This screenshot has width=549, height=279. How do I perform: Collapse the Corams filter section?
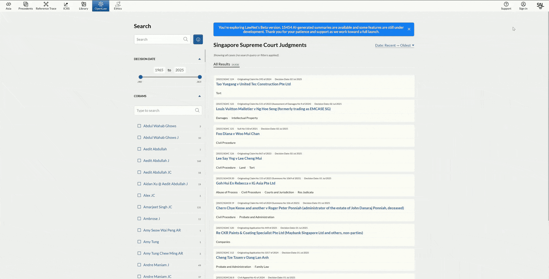pos(200,96)
